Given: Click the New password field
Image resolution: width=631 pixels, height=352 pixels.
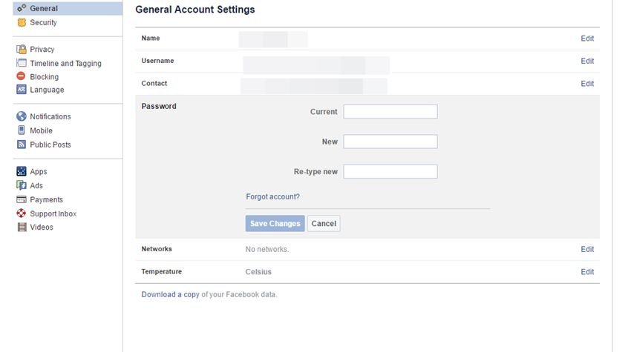Looking at the screenshot, I should [390, 142].
